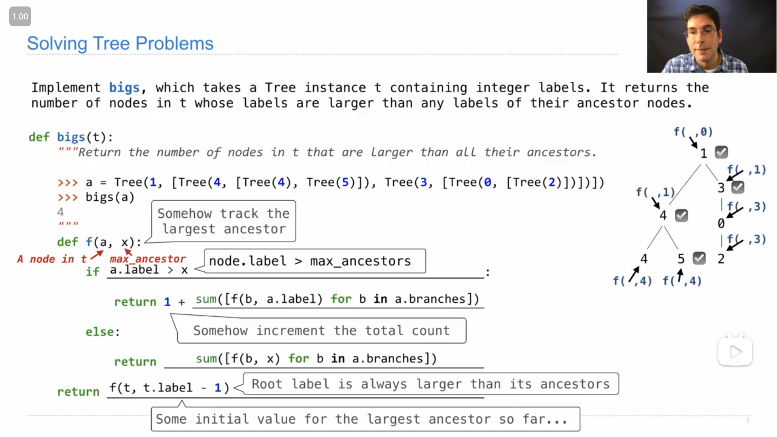
Task: Click the "Solving Tree Problems" slide title
Action: coord(120,43)
